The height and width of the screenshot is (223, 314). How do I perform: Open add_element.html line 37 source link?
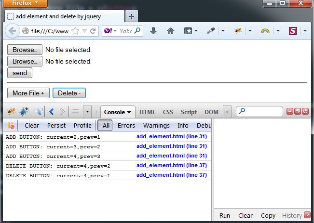pyautogui.click(x=171, y=165)
